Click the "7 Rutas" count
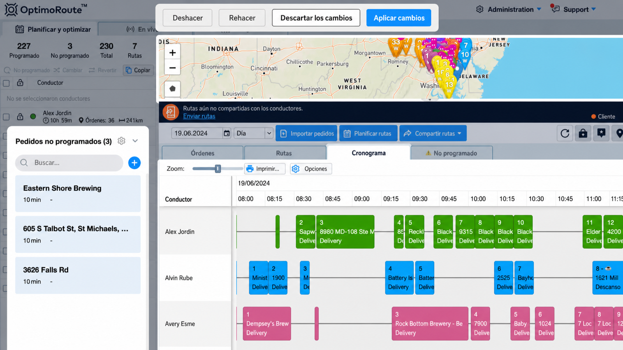Viewport: 623px width, 350px height. coord(135,51)
